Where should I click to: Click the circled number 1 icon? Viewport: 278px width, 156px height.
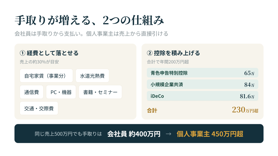pyautogui.click(x=22, y=53)
